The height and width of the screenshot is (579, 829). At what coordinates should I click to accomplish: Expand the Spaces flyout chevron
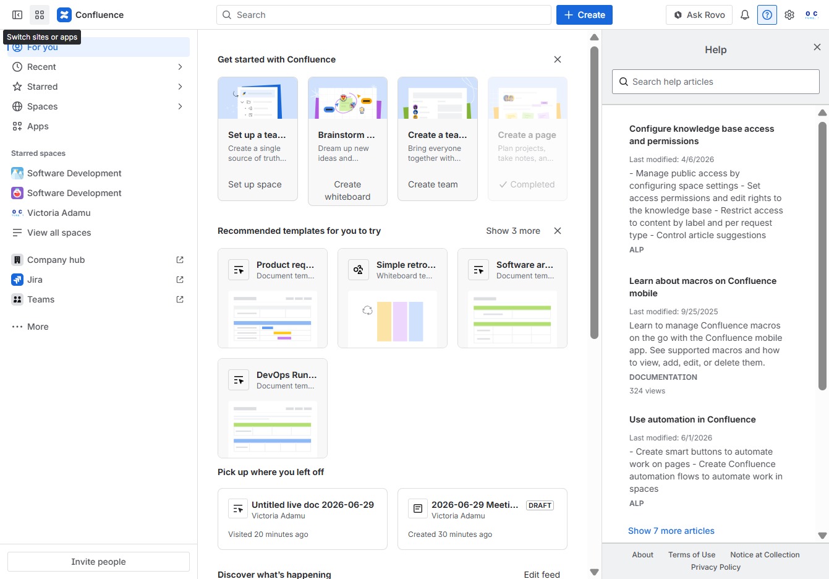(180, 106)
